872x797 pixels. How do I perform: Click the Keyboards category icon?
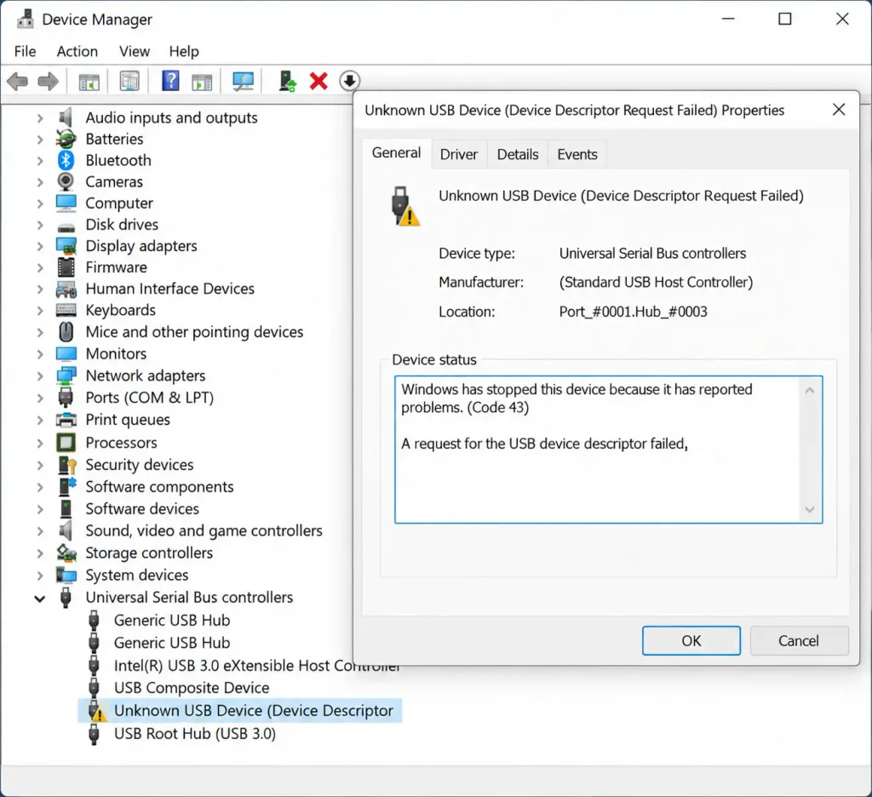[x=66, y=310]
